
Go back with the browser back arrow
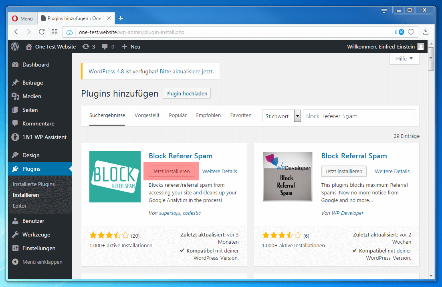(16, 32)
